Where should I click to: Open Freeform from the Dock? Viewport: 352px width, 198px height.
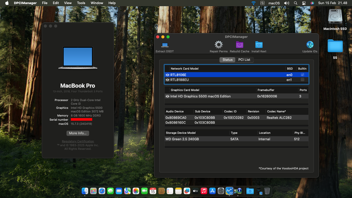tap(187, 191)
